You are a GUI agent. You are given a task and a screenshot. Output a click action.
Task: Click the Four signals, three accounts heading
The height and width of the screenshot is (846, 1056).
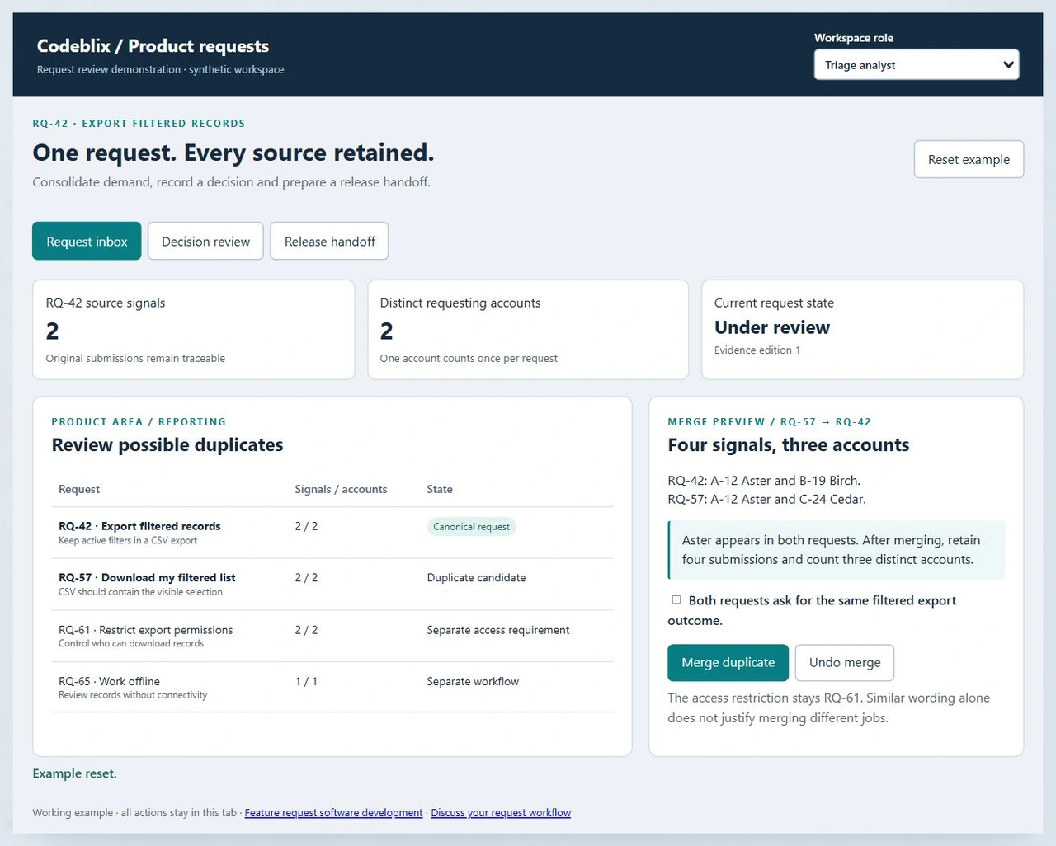[789, 445]
